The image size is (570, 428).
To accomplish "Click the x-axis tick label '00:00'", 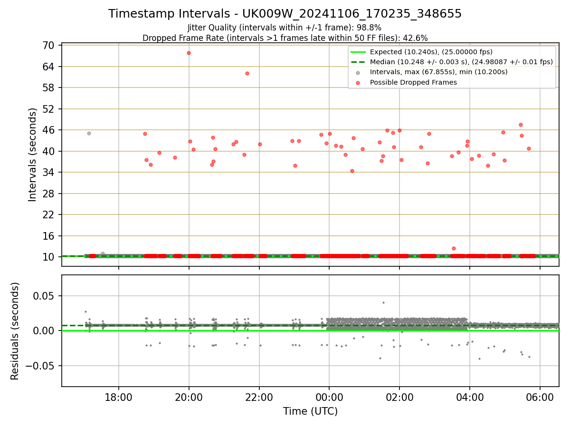I will (x=329, y=397).
